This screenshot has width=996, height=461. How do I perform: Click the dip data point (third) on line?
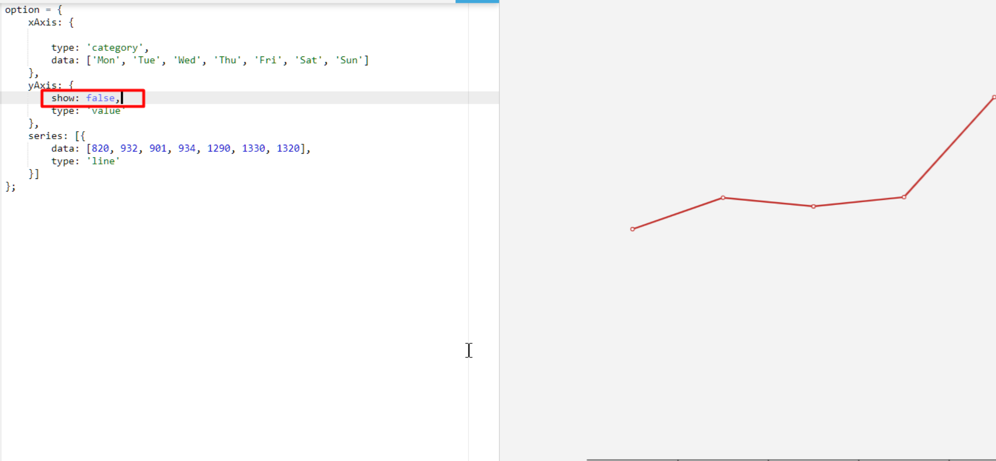(814, 206)
